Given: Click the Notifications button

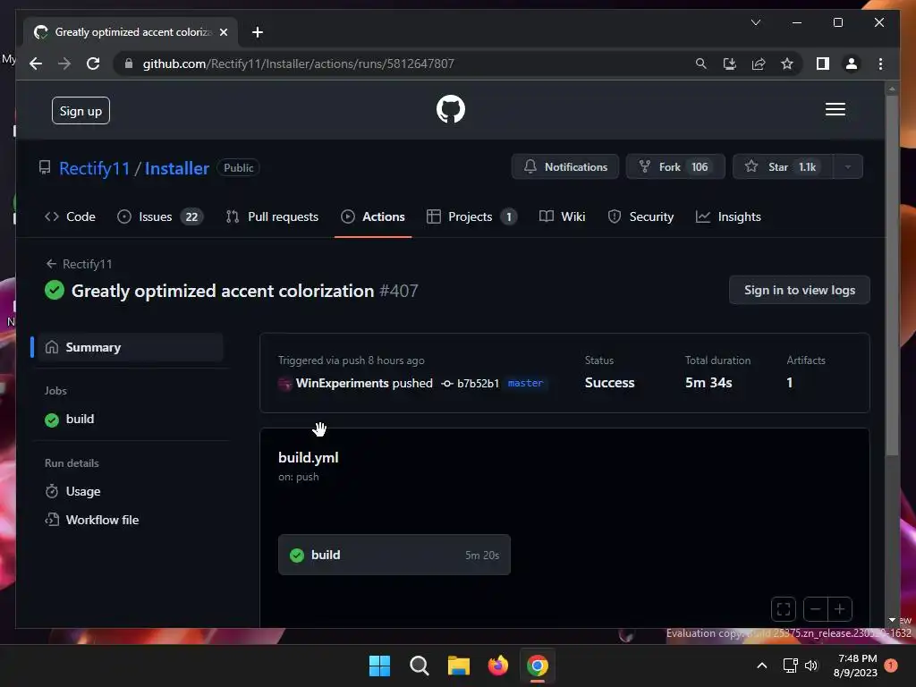Looking at the screenshot, I should coord(565,167).
